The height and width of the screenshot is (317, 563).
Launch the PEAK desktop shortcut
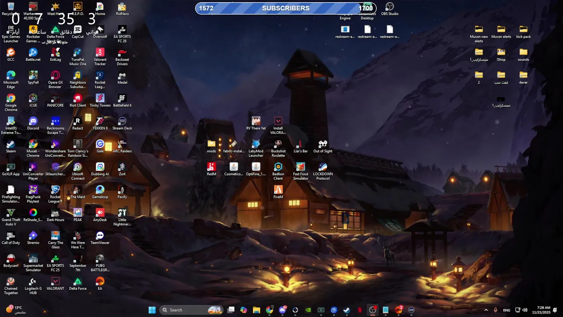coord(78,215)
